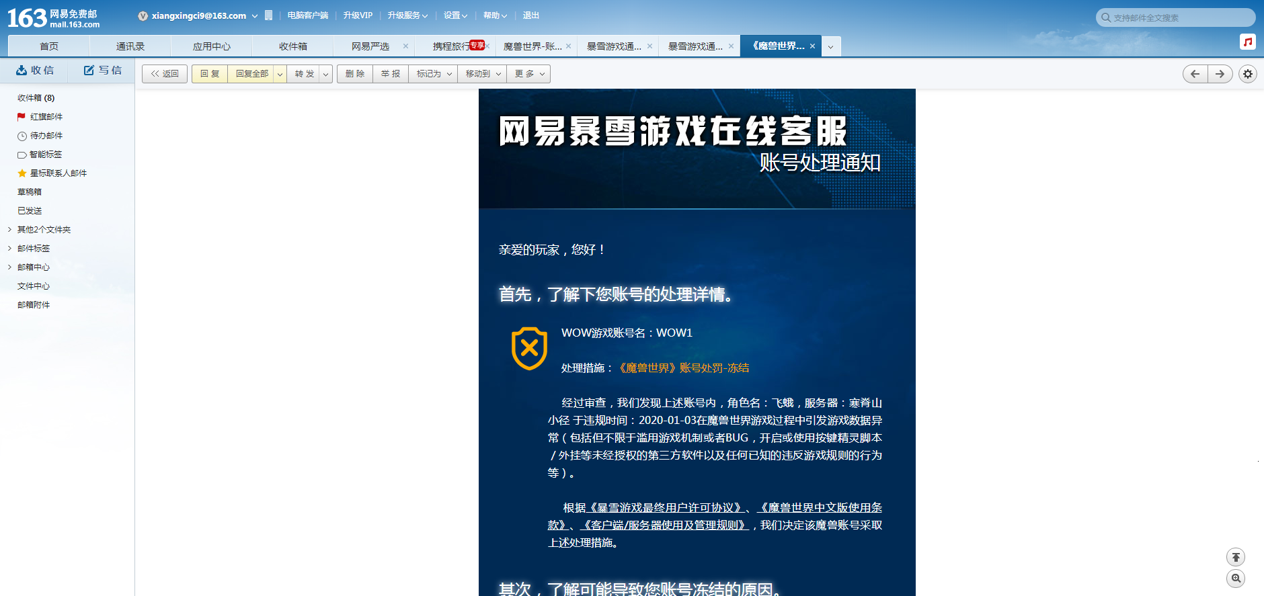The height and width of the screenshot is (596, 1264).
Task: Click 升级VIP link
Action: pos(358,15)
